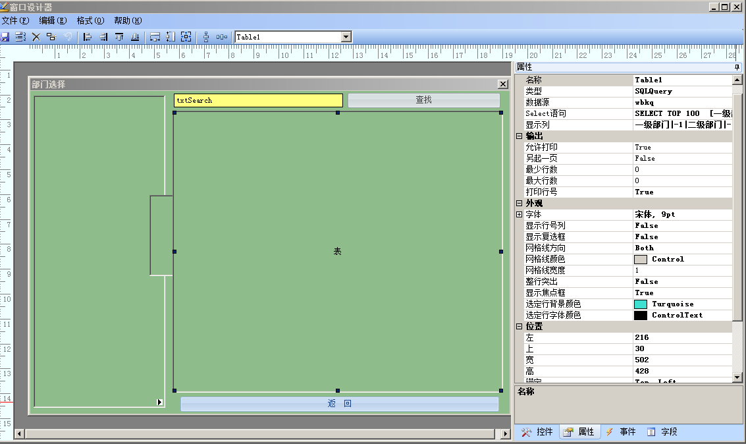Click the 左 position value 216
Image resolution: width=746 pixels, height=444 pixels.
682,337
